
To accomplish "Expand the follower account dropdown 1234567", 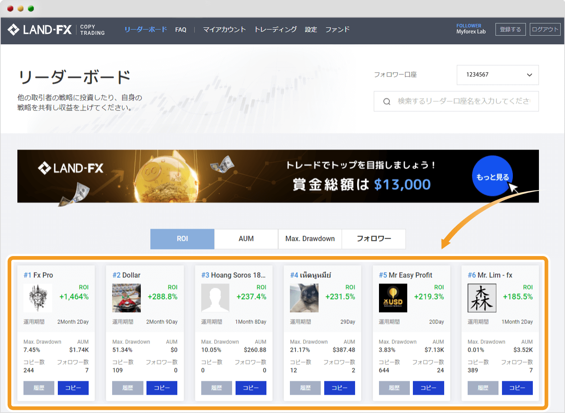I will coord(498,75).
